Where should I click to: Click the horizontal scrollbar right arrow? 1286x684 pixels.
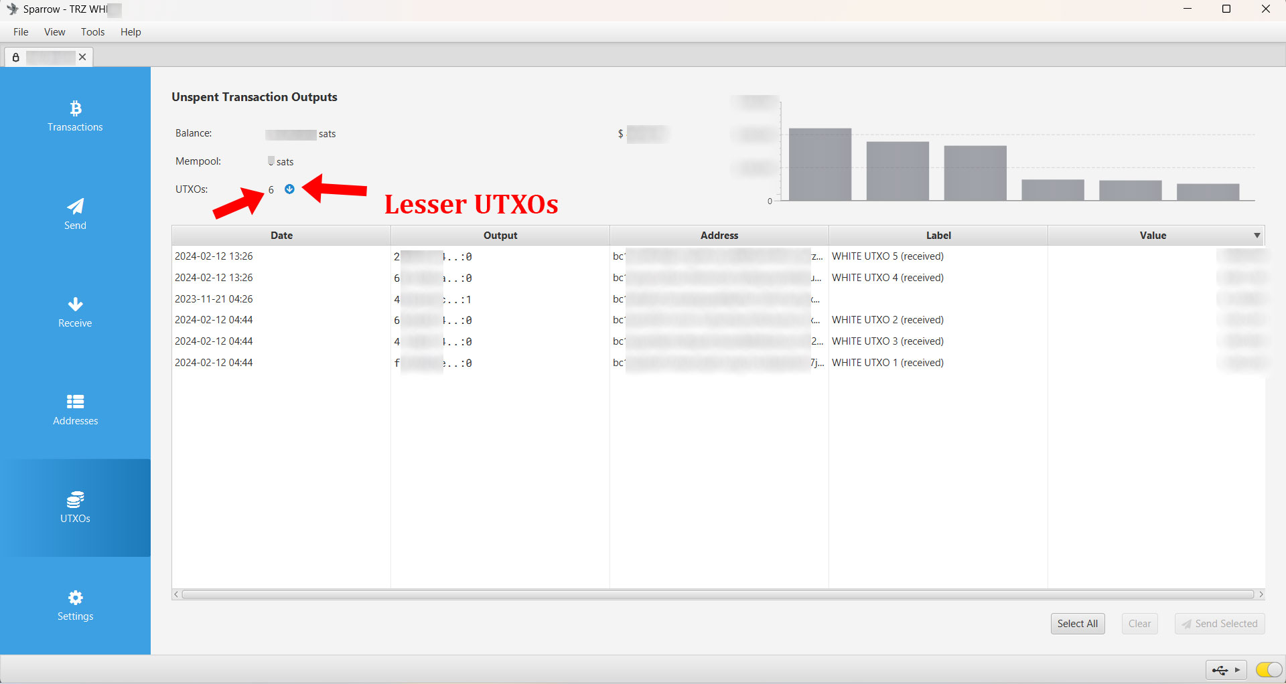[x=1261, y=594]
